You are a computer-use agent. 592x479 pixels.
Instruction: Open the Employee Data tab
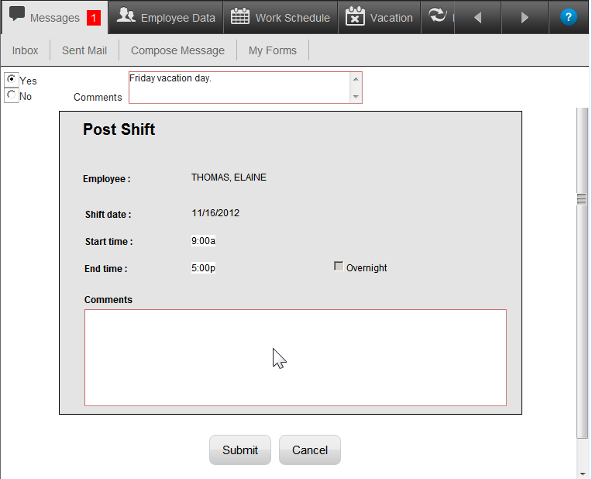point(166,17)
